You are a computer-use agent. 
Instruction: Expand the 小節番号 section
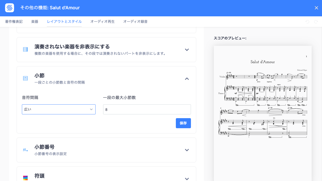point(187,150)
